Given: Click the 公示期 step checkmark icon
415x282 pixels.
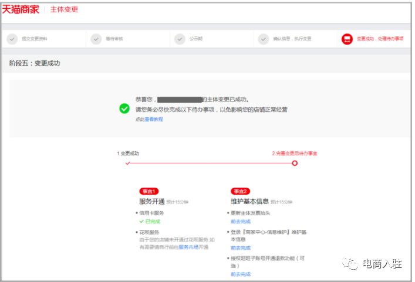Looking at the screenshot, I should tap(180, 39).
